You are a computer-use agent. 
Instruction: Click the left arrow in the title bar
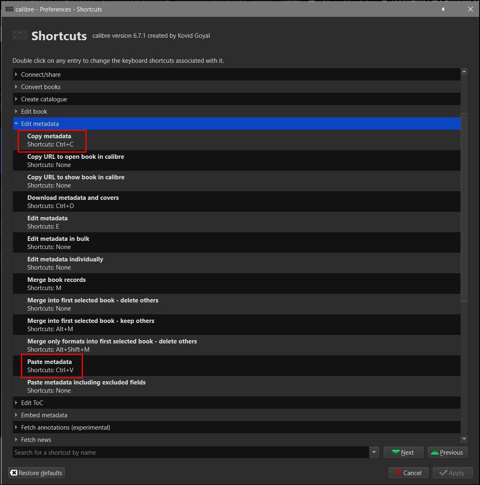pos(443,9)
